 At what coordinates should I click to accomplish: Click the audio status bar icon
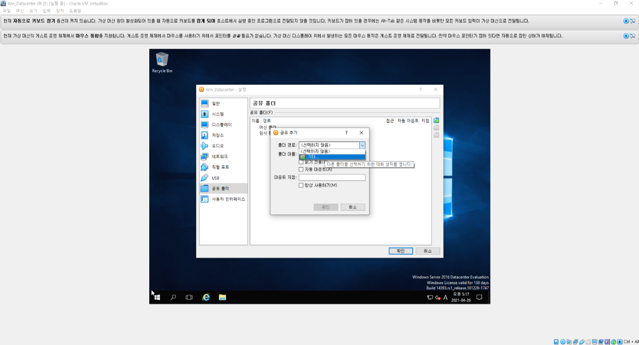[569, 342]
